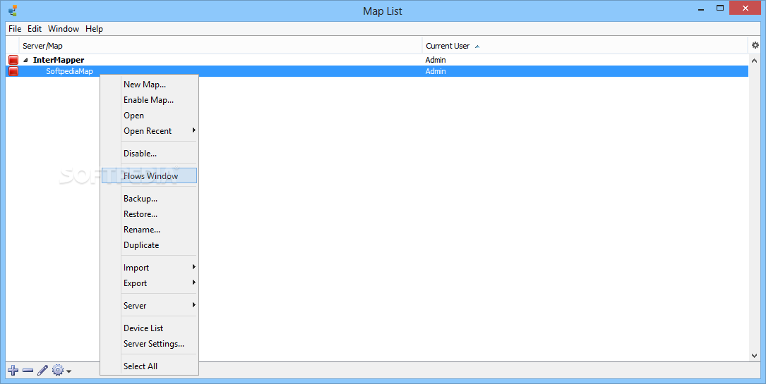Minimize the Map List window
Viewport: 766px width, 384px height.
point(702,8)
